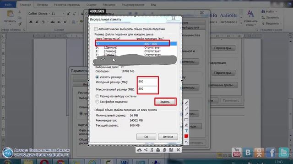Viewport: 293px width, 164px height.
Task: Open the red annotation color picker
Action: [x=186, y=137]
